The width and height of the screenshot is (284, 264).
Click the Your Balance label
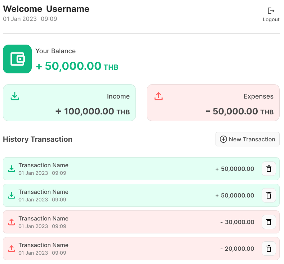click(56, 51)
